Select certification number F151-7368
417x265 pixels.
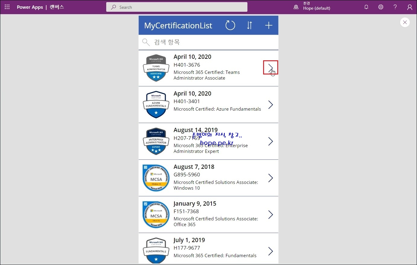tap(186, 211)
